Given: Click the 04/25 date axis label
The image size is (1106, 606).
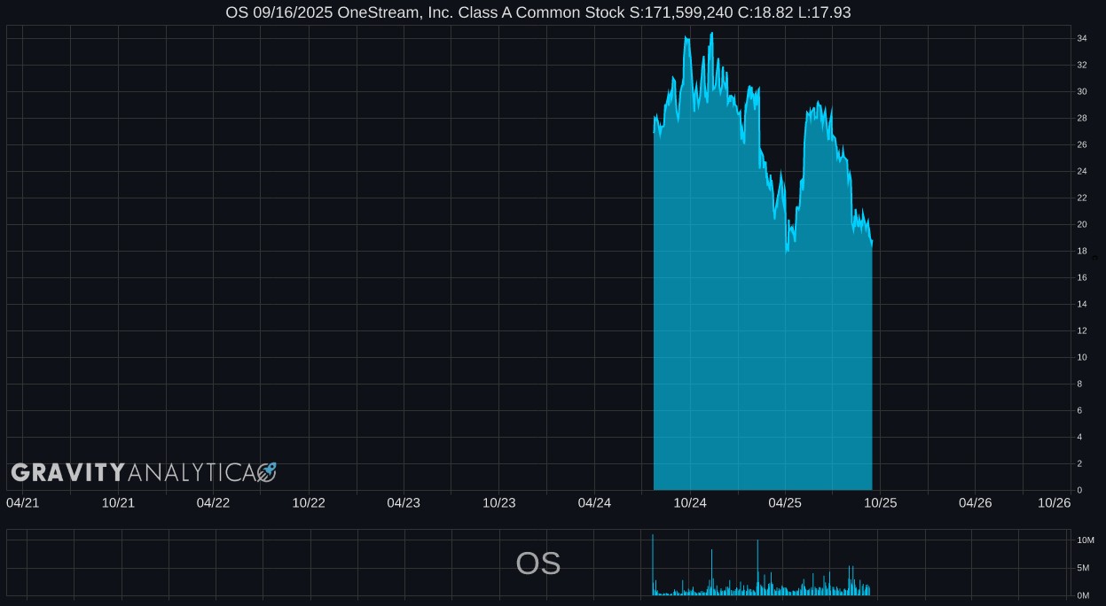Looking at the screenshot, I should (x=785, y=502).
